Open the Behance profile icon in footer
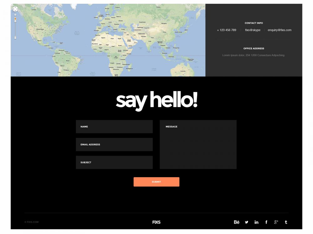 click(x=237, y=222)
